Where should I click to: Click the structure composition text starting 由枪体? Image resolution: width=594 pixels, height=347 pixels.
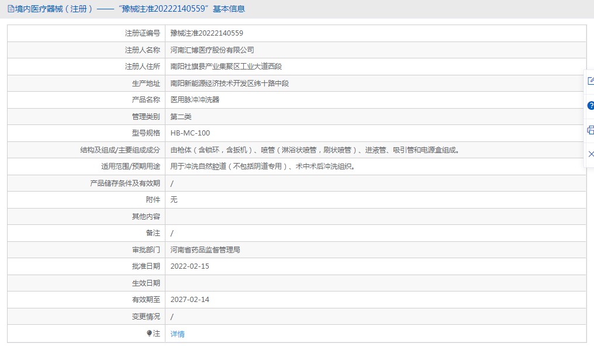coord(315,150)
